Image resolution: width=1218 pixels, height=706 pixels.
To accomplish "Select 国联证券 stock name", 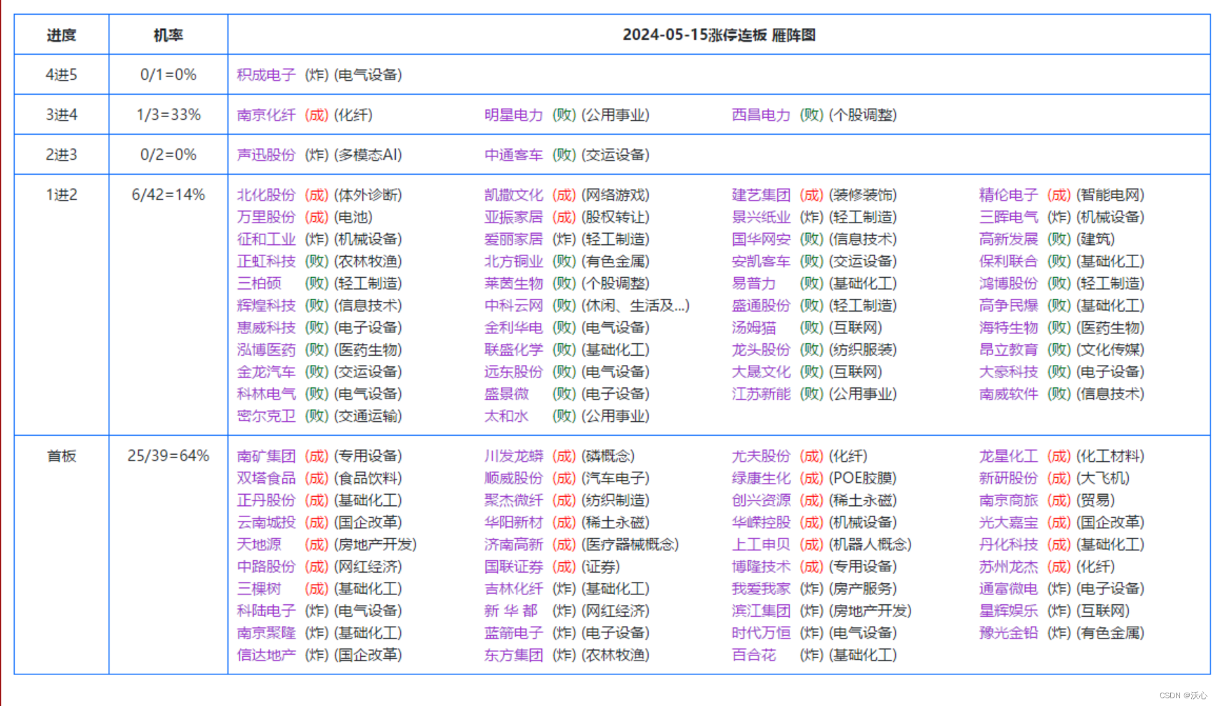I will click(x=514, y=566).
